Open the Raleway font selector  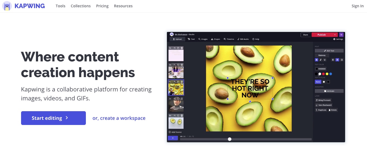click(x=322, y=55)
